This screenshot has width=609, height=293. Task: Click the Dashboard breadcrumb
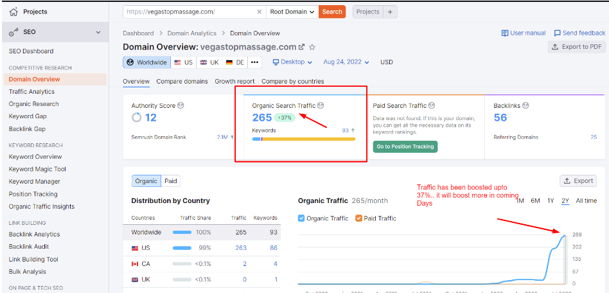138,33
